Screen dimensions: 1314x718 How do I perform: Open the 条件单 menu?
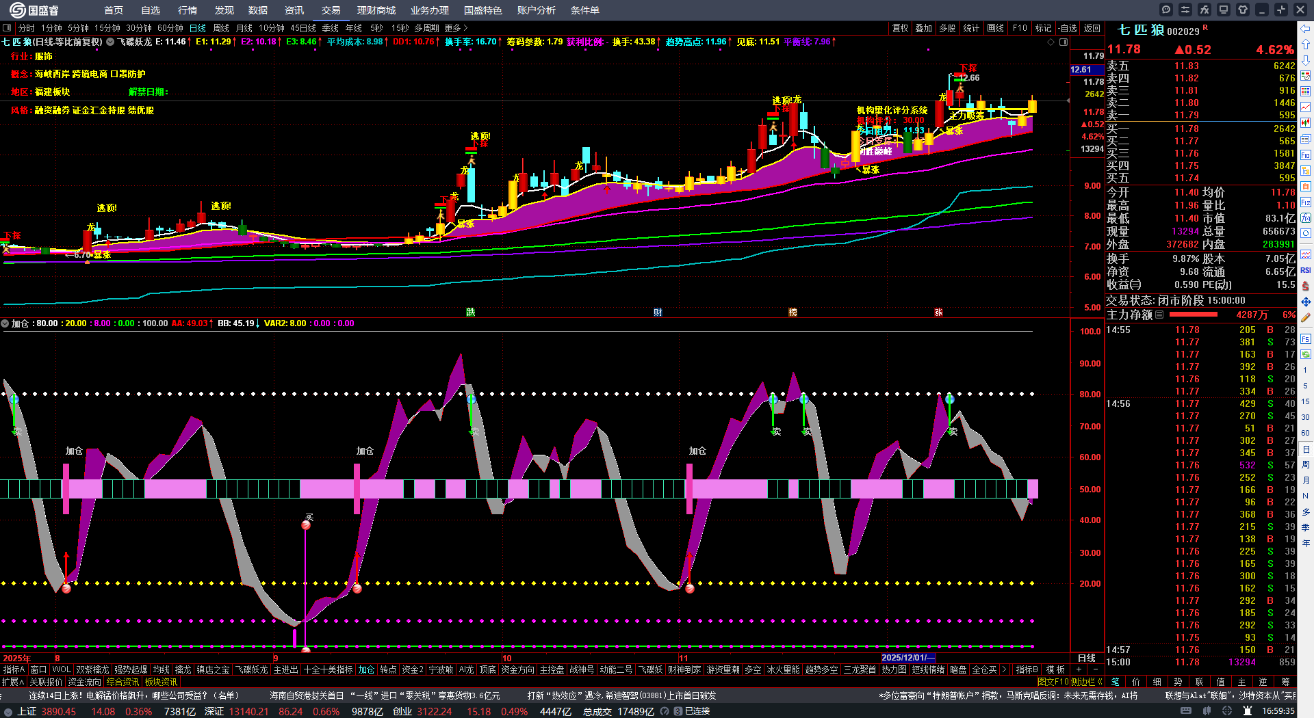(x=585, y=10)
